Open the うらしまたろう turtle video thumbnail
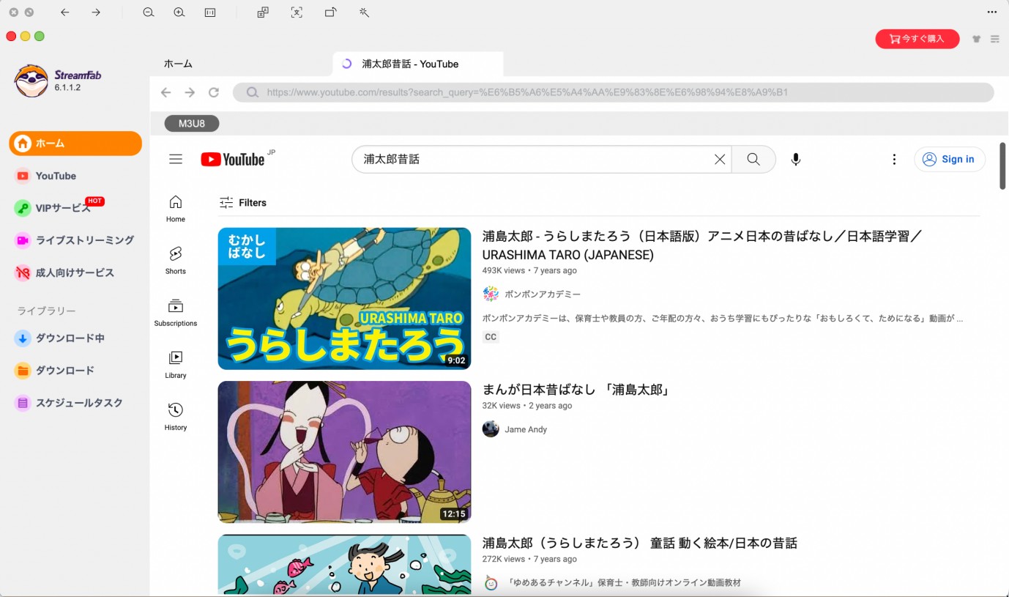The height and width of the screenshot is (597, 1009). 344,298
